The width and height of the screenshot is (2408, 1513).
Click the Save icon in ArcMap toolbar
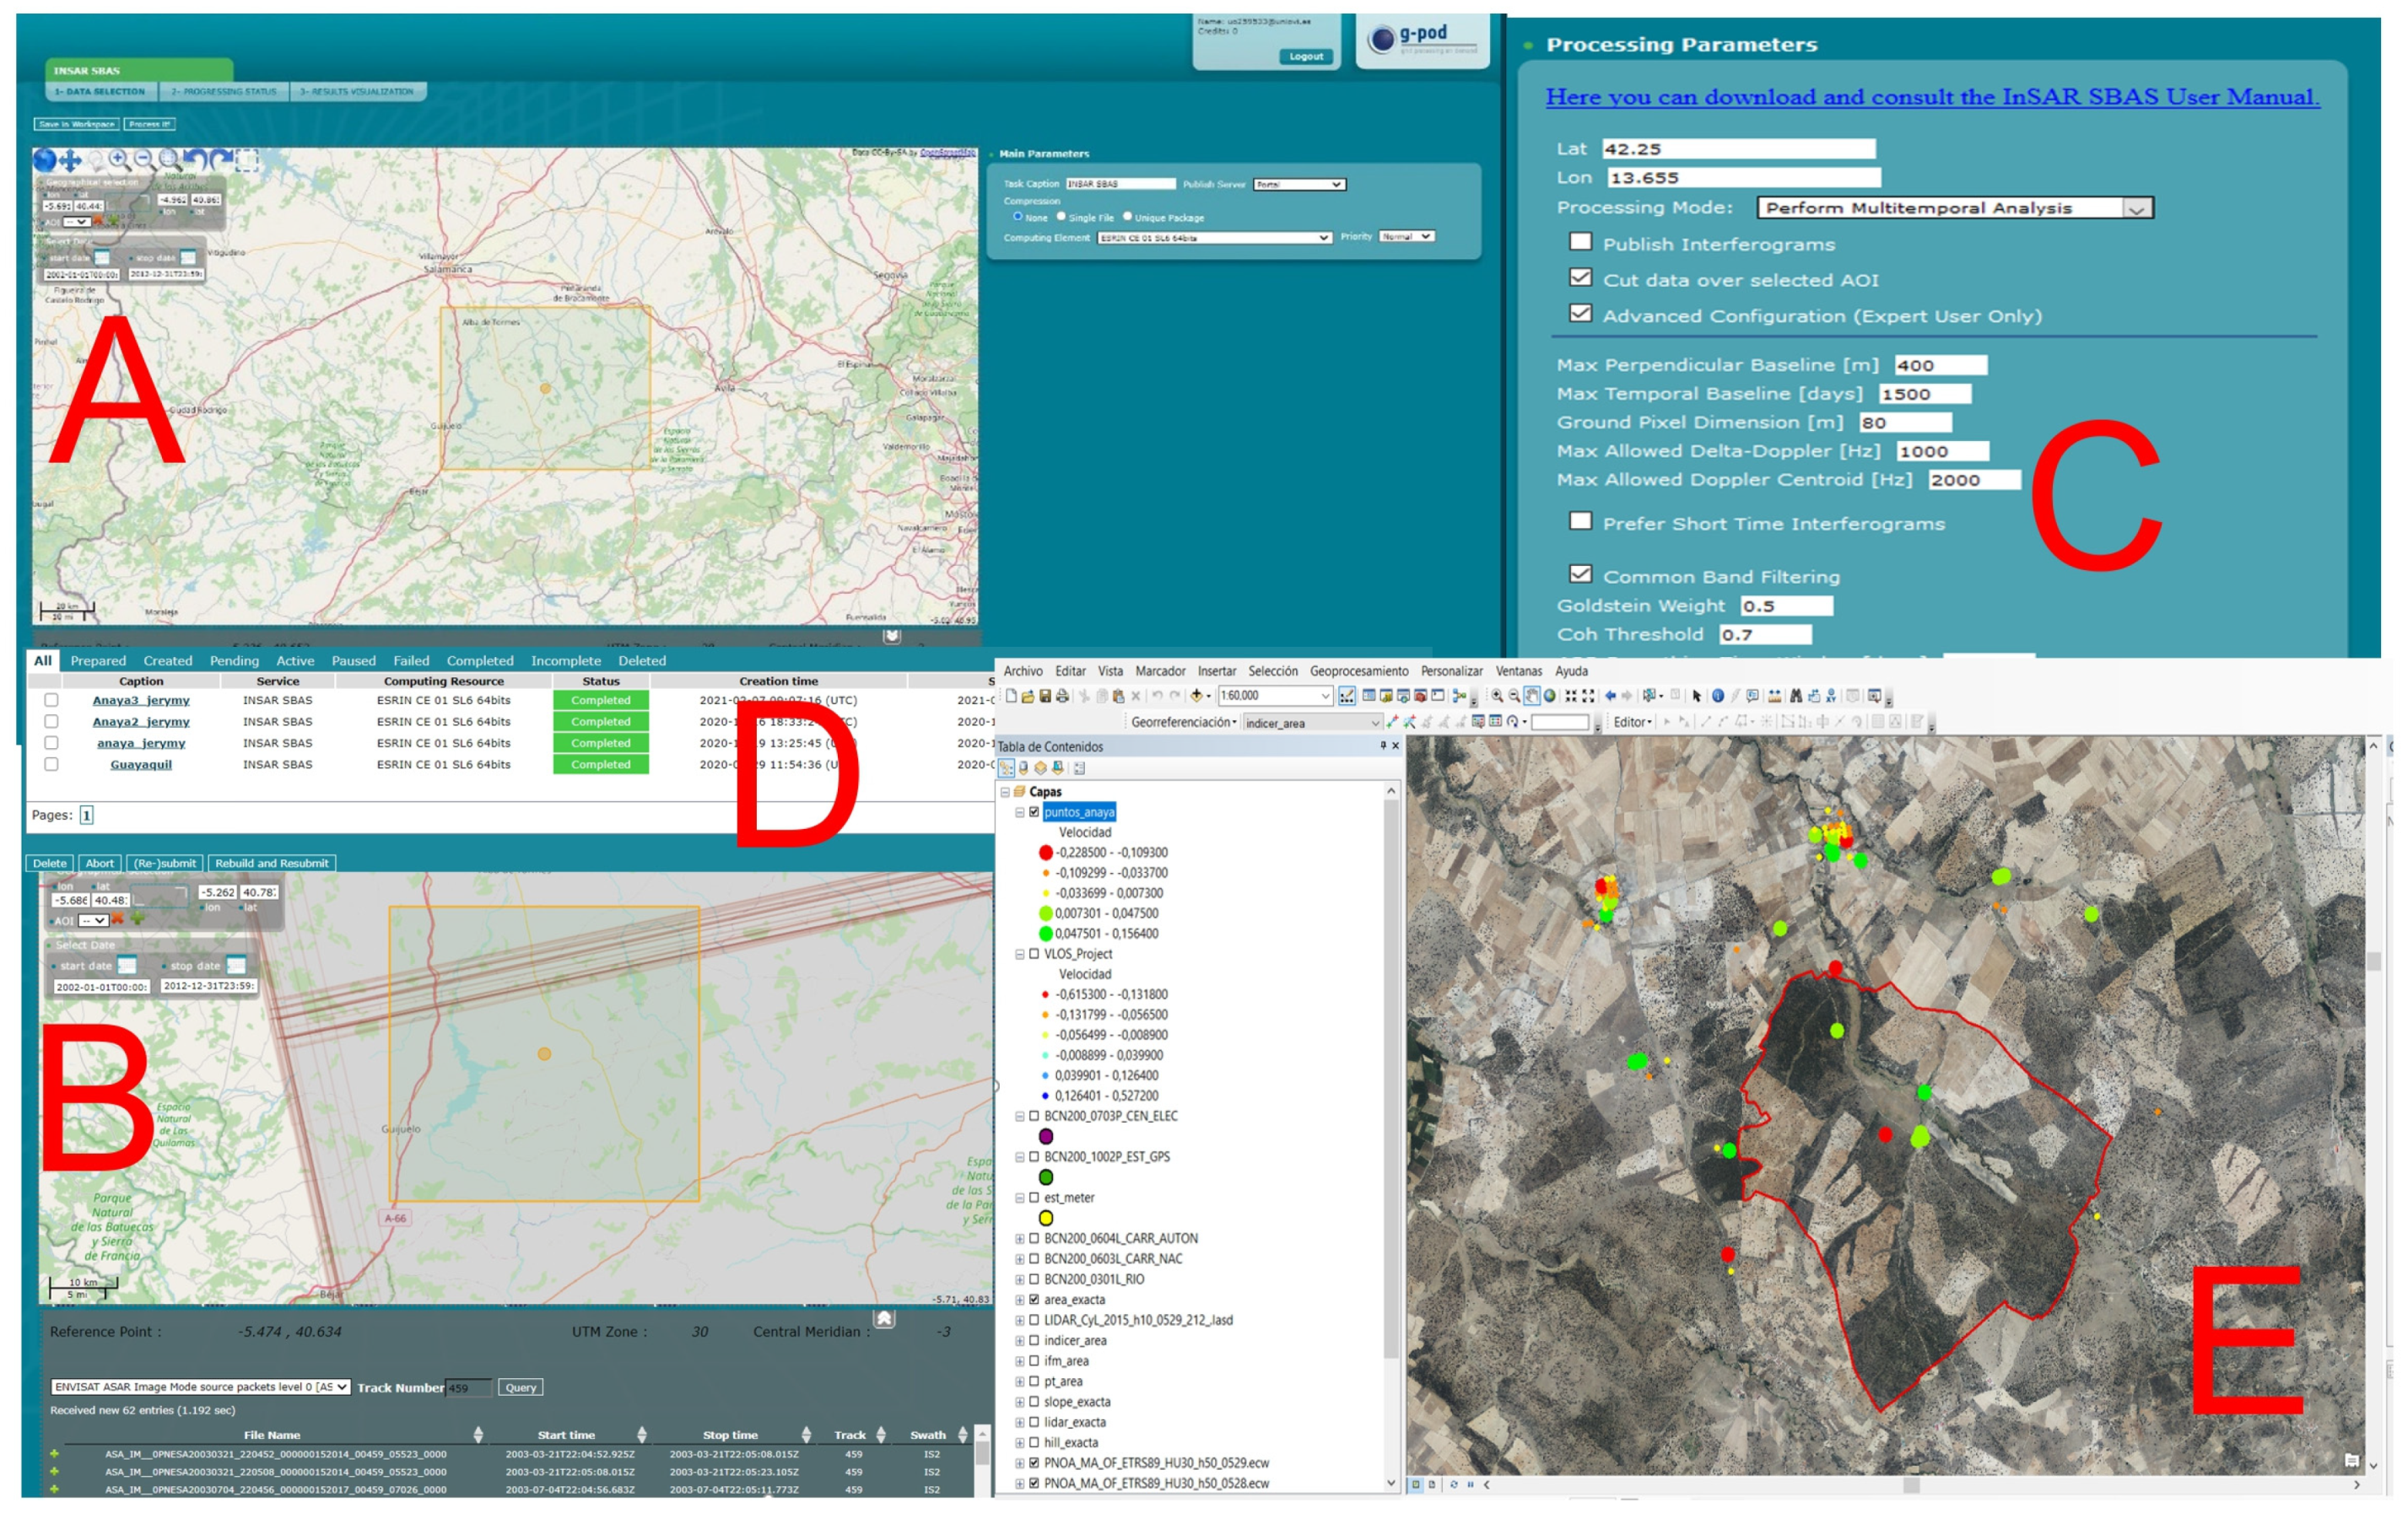pyautogui.click(x=1045, y=697)
